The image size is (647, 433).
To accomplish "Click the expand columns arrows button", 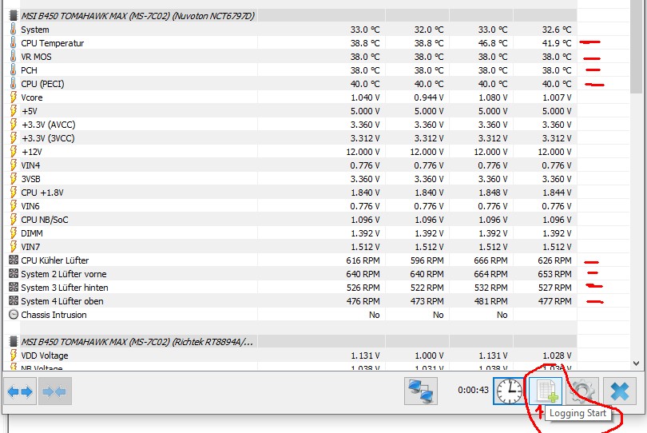I will (x=20, y=391).
